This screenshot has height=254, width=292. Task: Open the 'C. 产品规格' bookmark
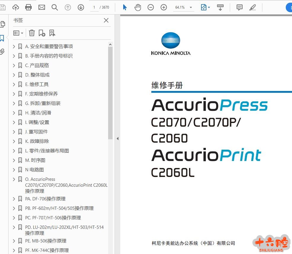point(37,66)
